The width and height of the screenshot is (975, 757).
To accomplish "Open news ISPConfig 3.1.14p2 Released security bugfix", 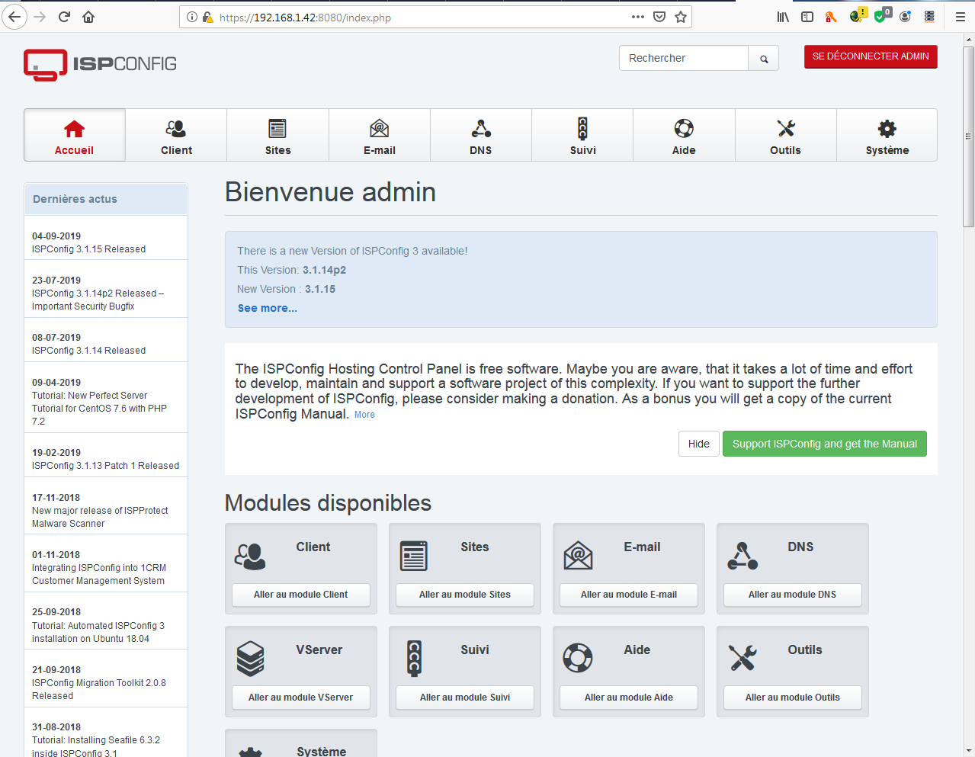I will (x=98, y=300).
